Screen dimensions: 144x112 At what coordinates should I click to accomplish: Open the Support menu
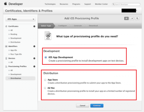88,4
